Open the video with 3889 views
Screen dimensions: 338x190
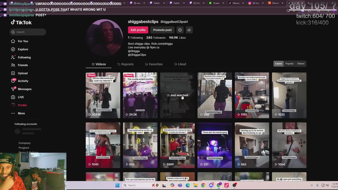177,145
